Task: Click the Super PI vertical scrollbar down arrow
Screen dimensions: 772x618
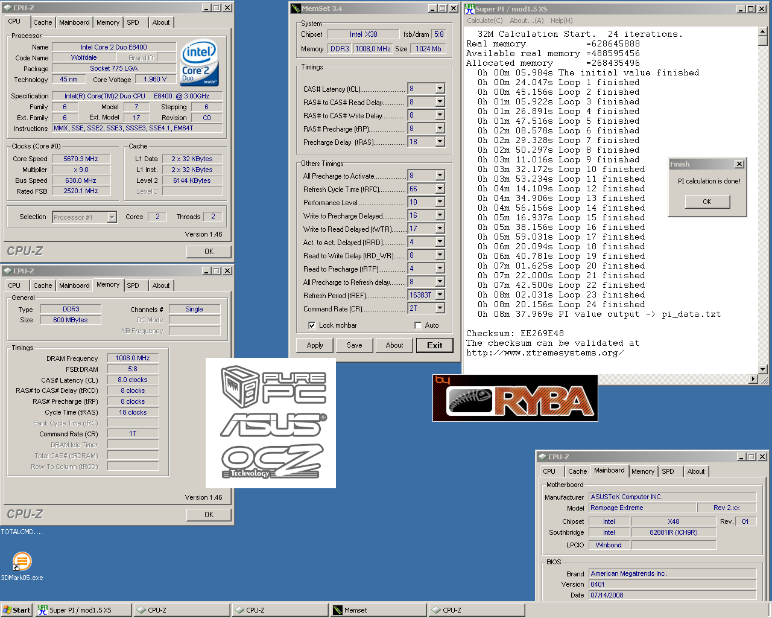Action: (x=763, y=369)
